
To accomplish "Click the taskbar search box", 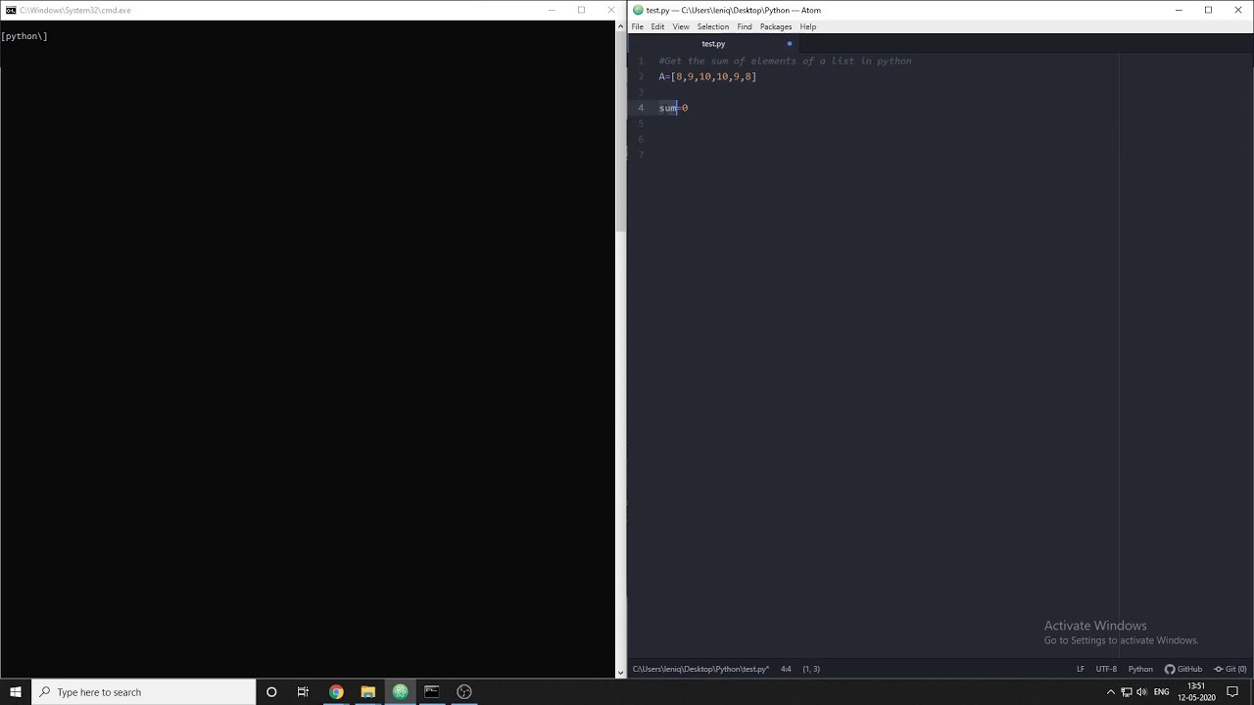I will 144,691.
